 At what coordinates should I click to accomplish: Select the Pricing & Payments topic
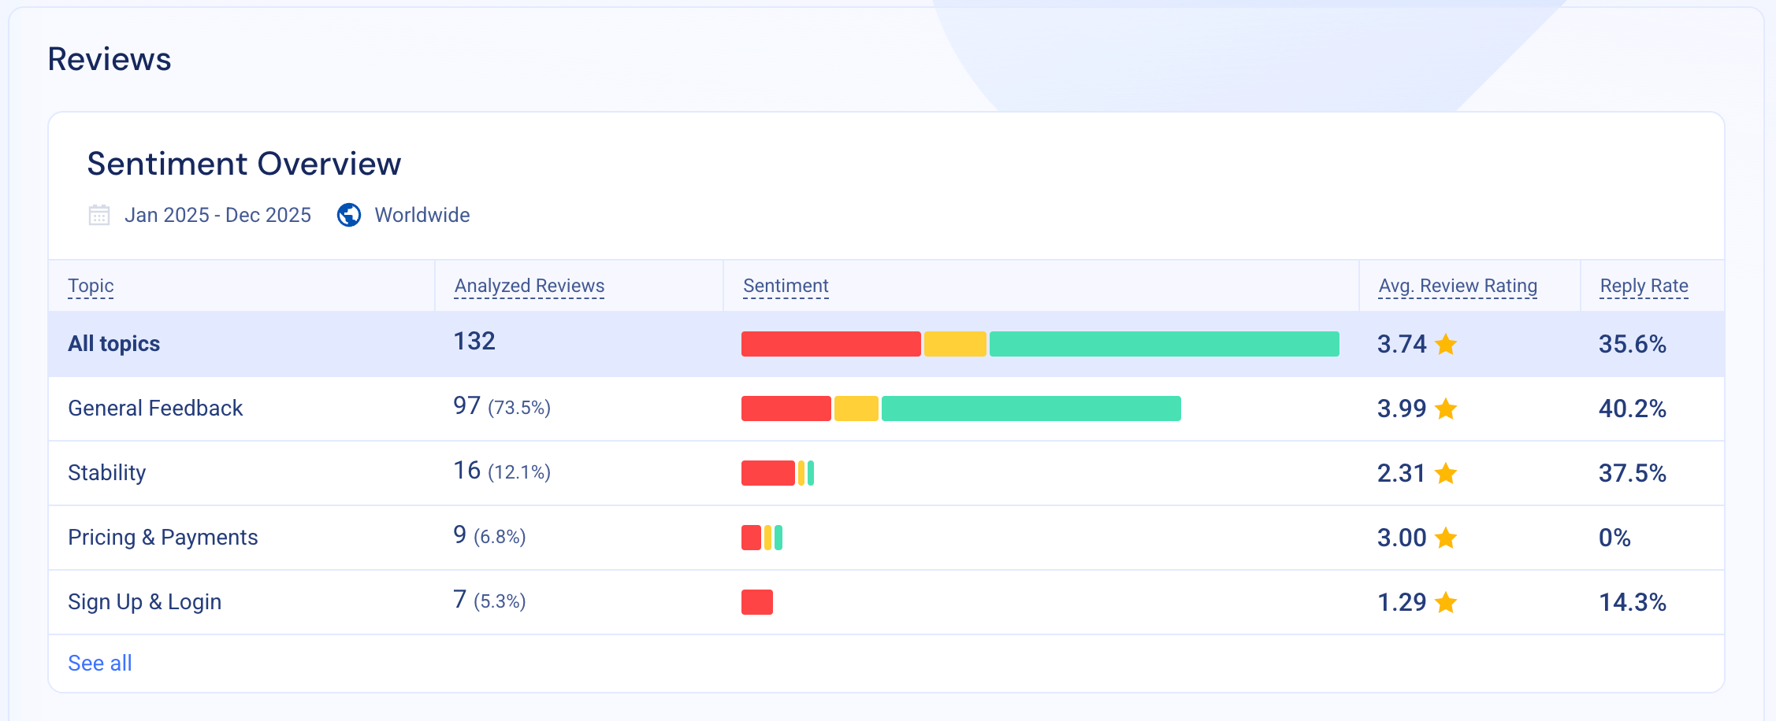tap(163, 538)
